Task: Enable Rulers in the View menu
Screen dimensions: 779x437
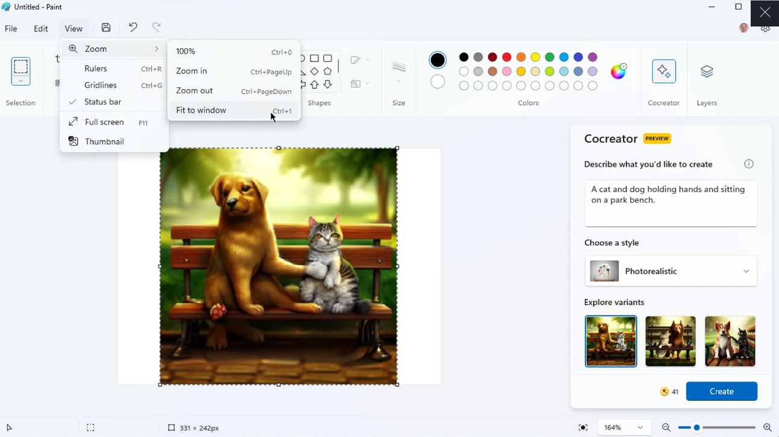Action: (114, 69)
